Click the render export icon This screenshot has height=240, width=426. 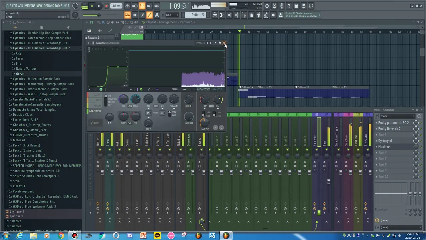pos(304,6)
